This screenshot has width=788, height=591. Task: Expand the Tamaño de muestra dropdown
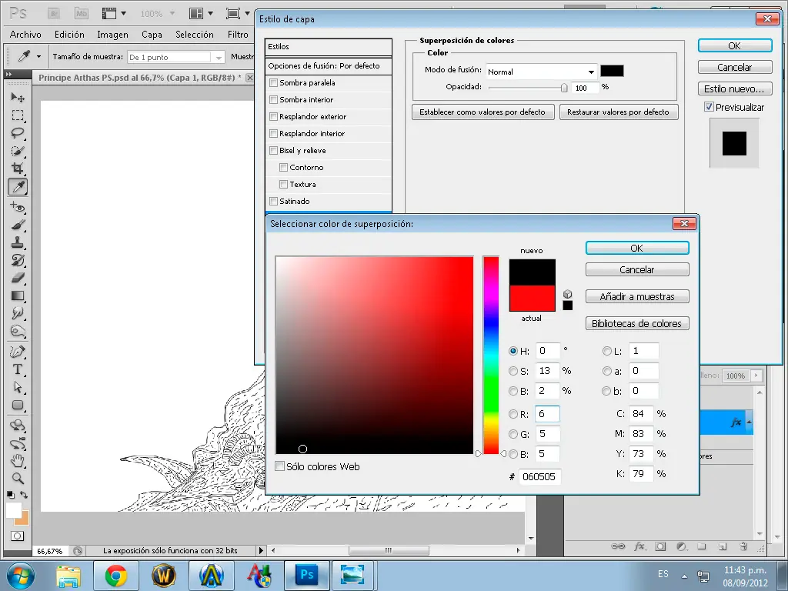coord(219,57)
